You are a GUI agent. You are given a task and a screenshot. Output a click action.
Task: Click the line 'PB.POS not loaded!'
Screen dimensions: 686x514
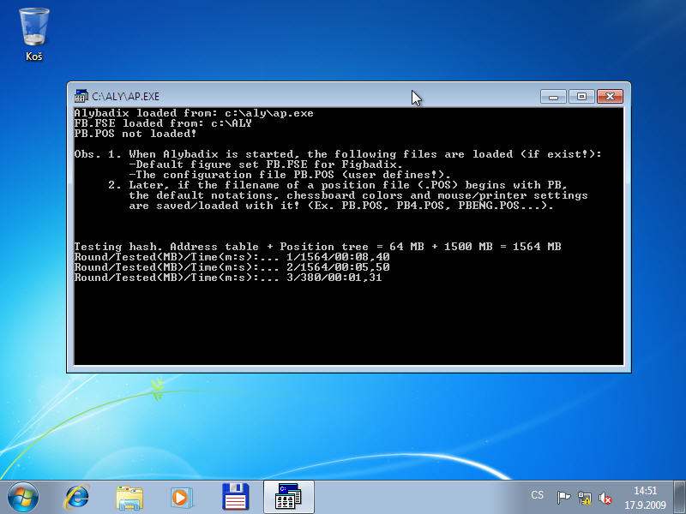pyautogui.click(x=135, y=134)
